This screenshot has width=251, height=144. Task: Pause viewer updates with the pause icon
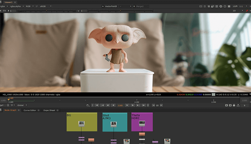pos(229,6)
